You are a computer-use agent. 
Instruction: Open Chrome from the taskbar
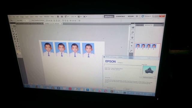(94, 90)
